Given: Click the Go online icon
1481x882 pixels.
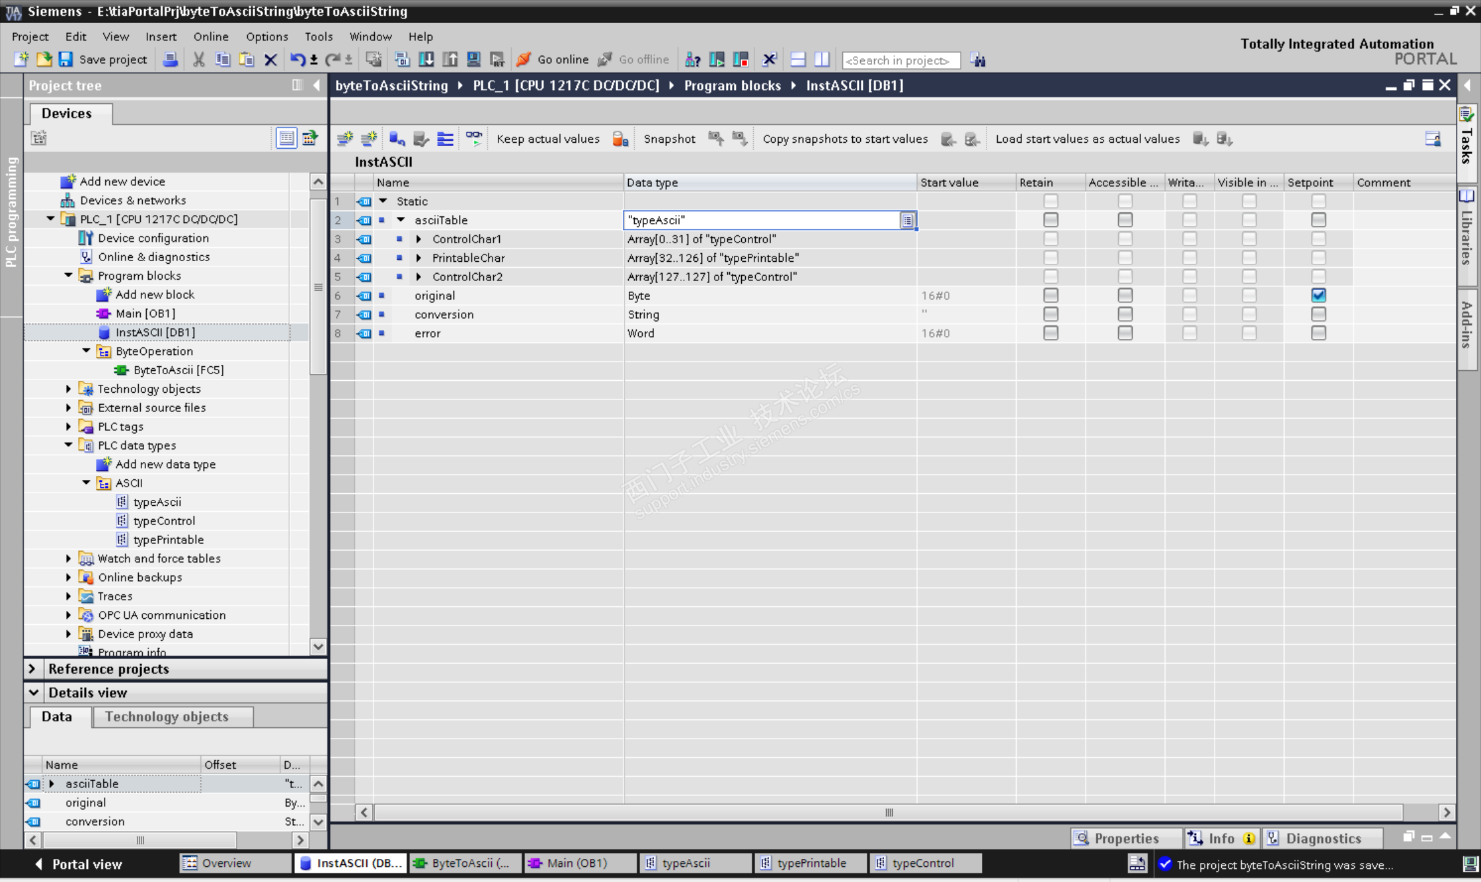Looking at the screenshot, I should (524, 60).
